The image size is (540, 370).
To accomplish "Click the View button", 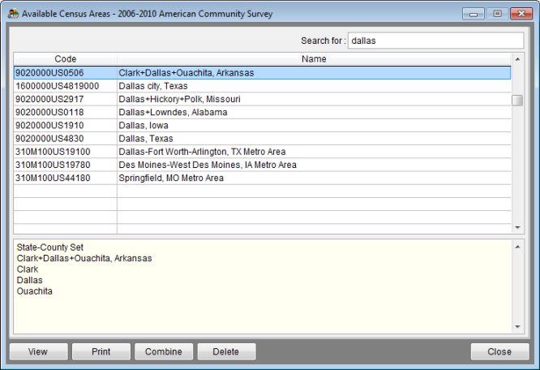I will tap(38, 351).
